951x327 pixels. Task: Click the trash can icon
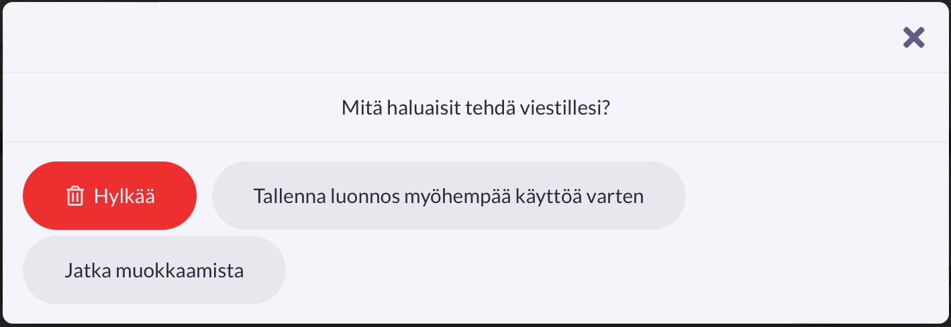[74, 196]
